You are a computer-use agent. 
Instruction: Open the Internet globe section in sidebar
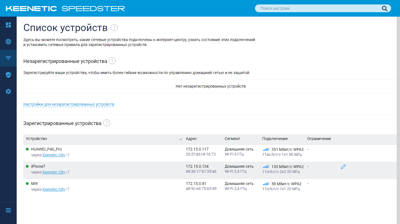8,42
